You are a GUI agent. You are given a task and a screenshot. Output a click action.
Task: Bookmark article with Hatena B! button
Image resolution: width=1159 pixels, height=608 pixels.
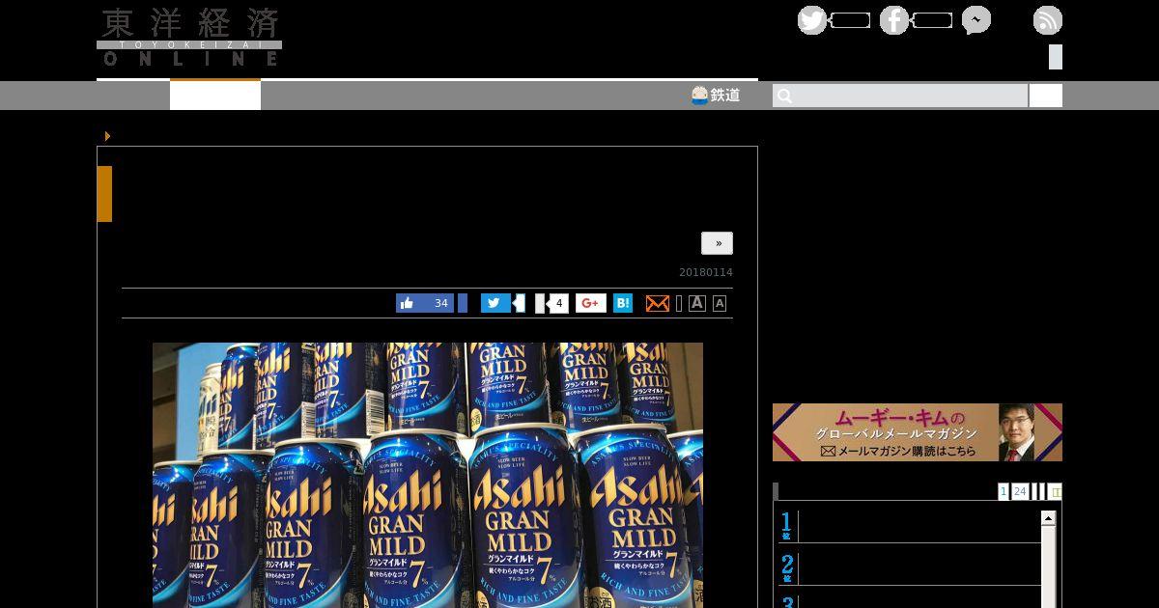(x=623, y=303)
